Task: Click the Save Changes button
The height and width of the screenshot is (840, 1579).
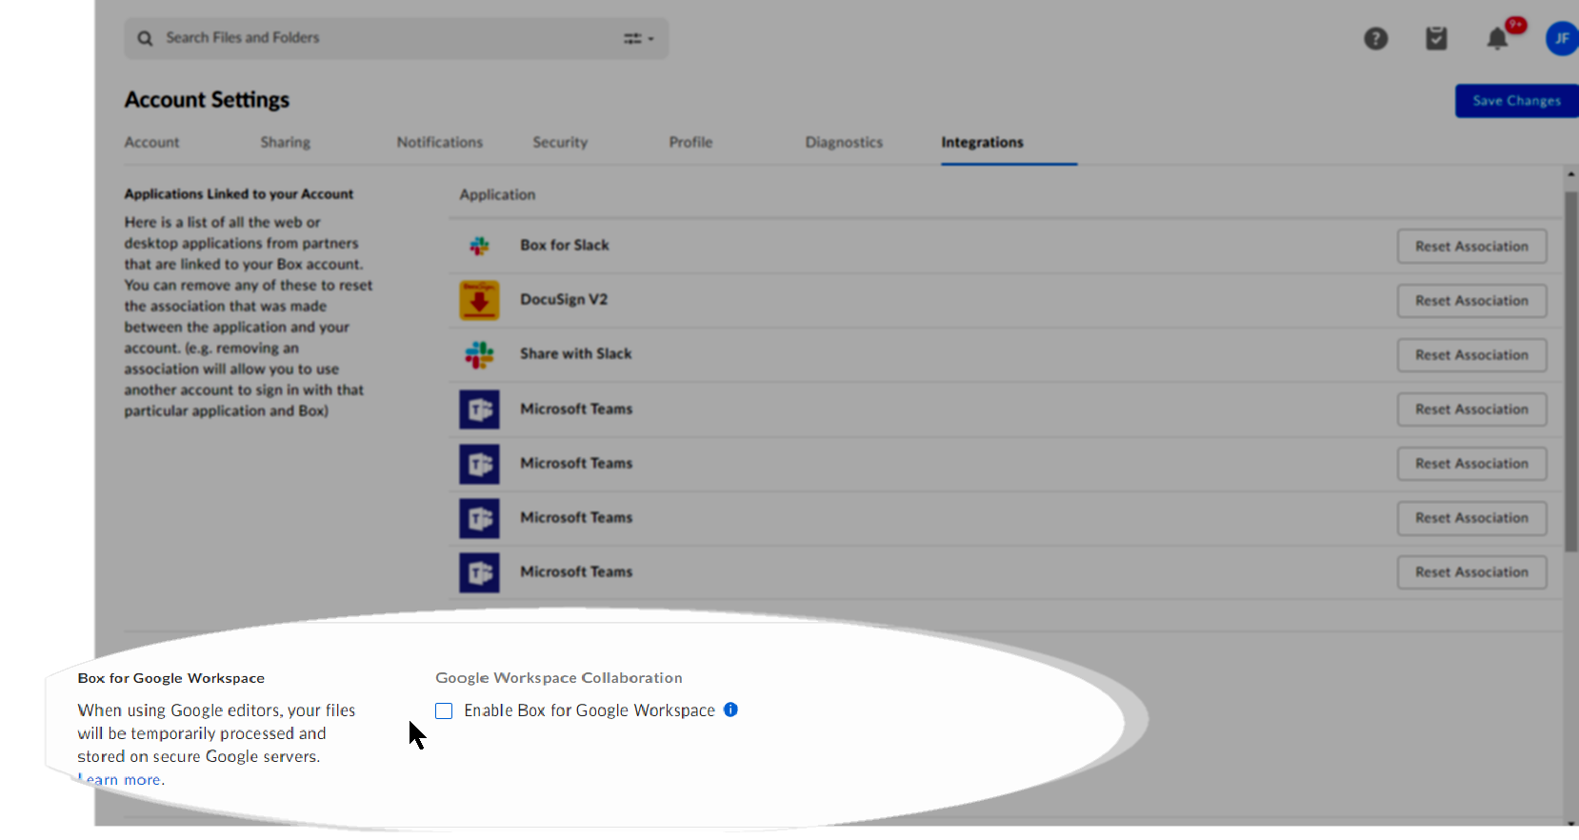Action: tap(1517, 101)
